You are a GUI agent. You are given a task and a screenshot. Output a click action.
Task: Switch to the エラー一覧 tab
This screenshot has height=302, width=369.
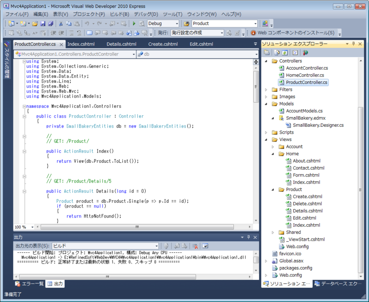point(30,284)
